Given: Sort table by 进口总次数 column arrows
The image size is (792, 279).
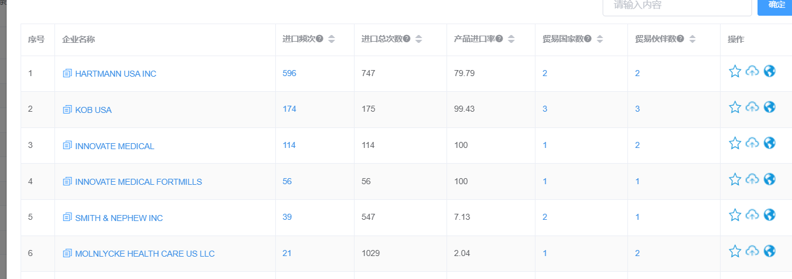Looking at the screenshot, I should (419, 39).
